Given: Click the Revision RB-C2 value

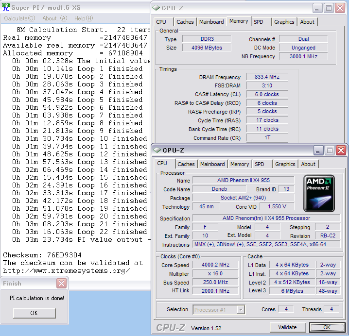Looking at the screenshot, I should click(x=328, y=235).
